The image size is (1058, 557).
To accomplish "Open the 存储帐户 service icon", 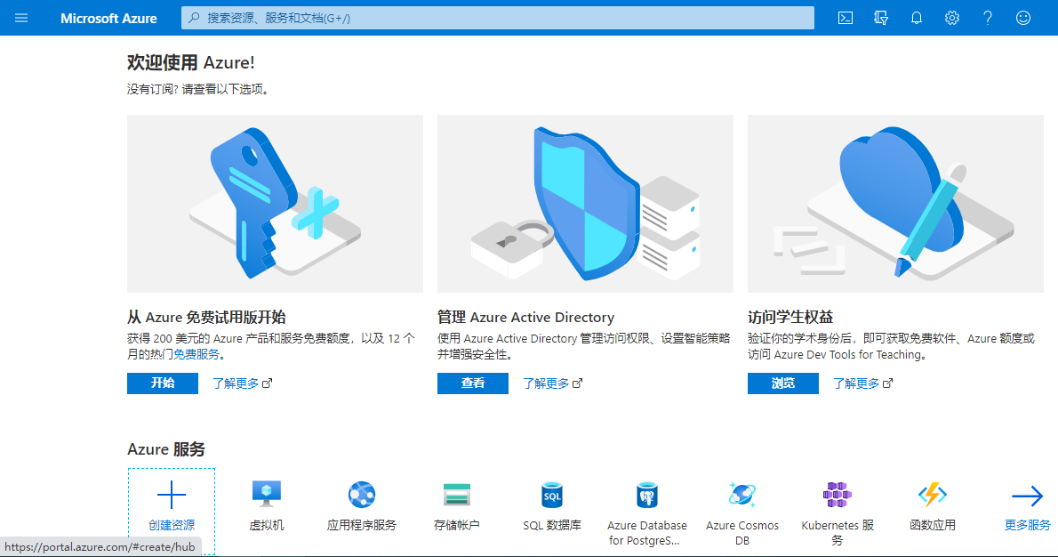I will pos(457,495).
